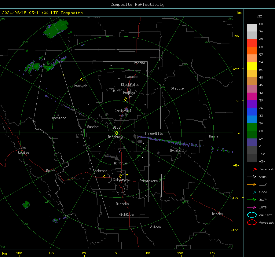Screen dimensions: 275x257
Task: Click the 80 dBZ light gray swatch
Action: coord(252,28)
